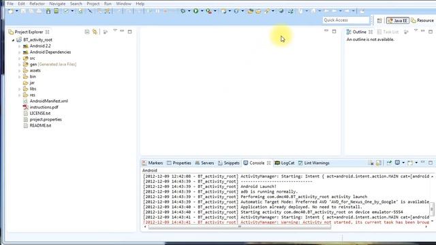Open the Run configurations dropdown arrow
This screenshot has width=436, height=245.
202,11
